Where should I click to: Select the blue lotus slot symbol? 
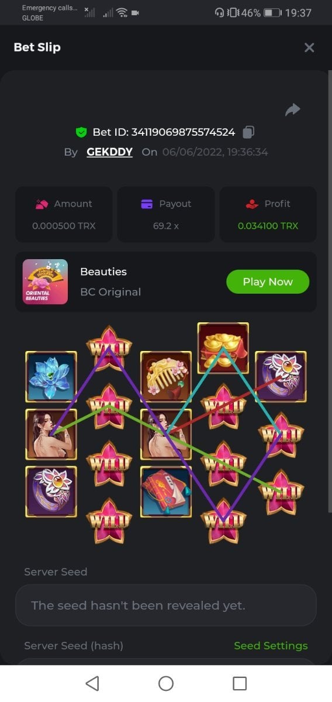coord(51,377)
